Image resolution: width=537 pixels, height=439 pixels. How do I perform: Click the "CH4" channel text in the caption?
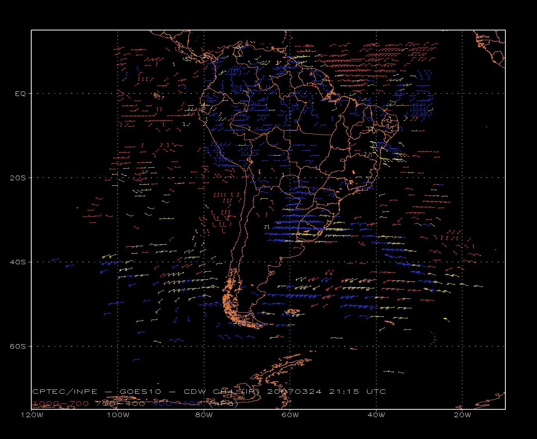tap(223, 392)
